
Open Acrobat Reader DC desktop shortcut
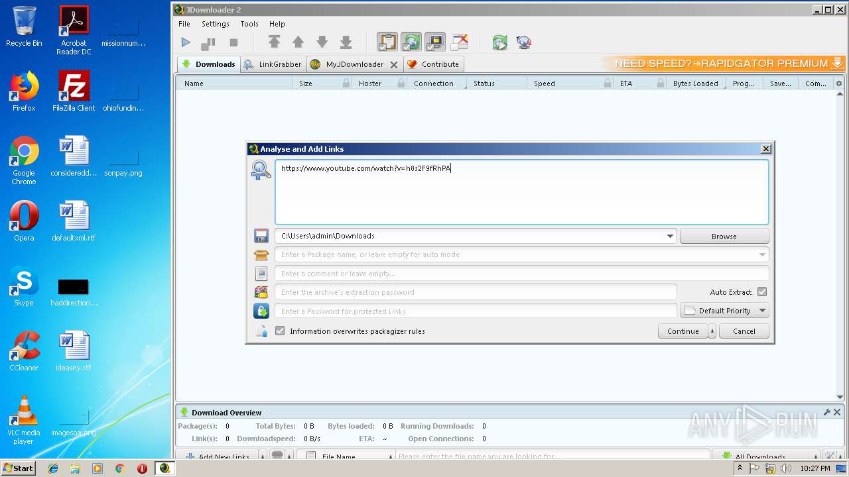pos(74,30)
